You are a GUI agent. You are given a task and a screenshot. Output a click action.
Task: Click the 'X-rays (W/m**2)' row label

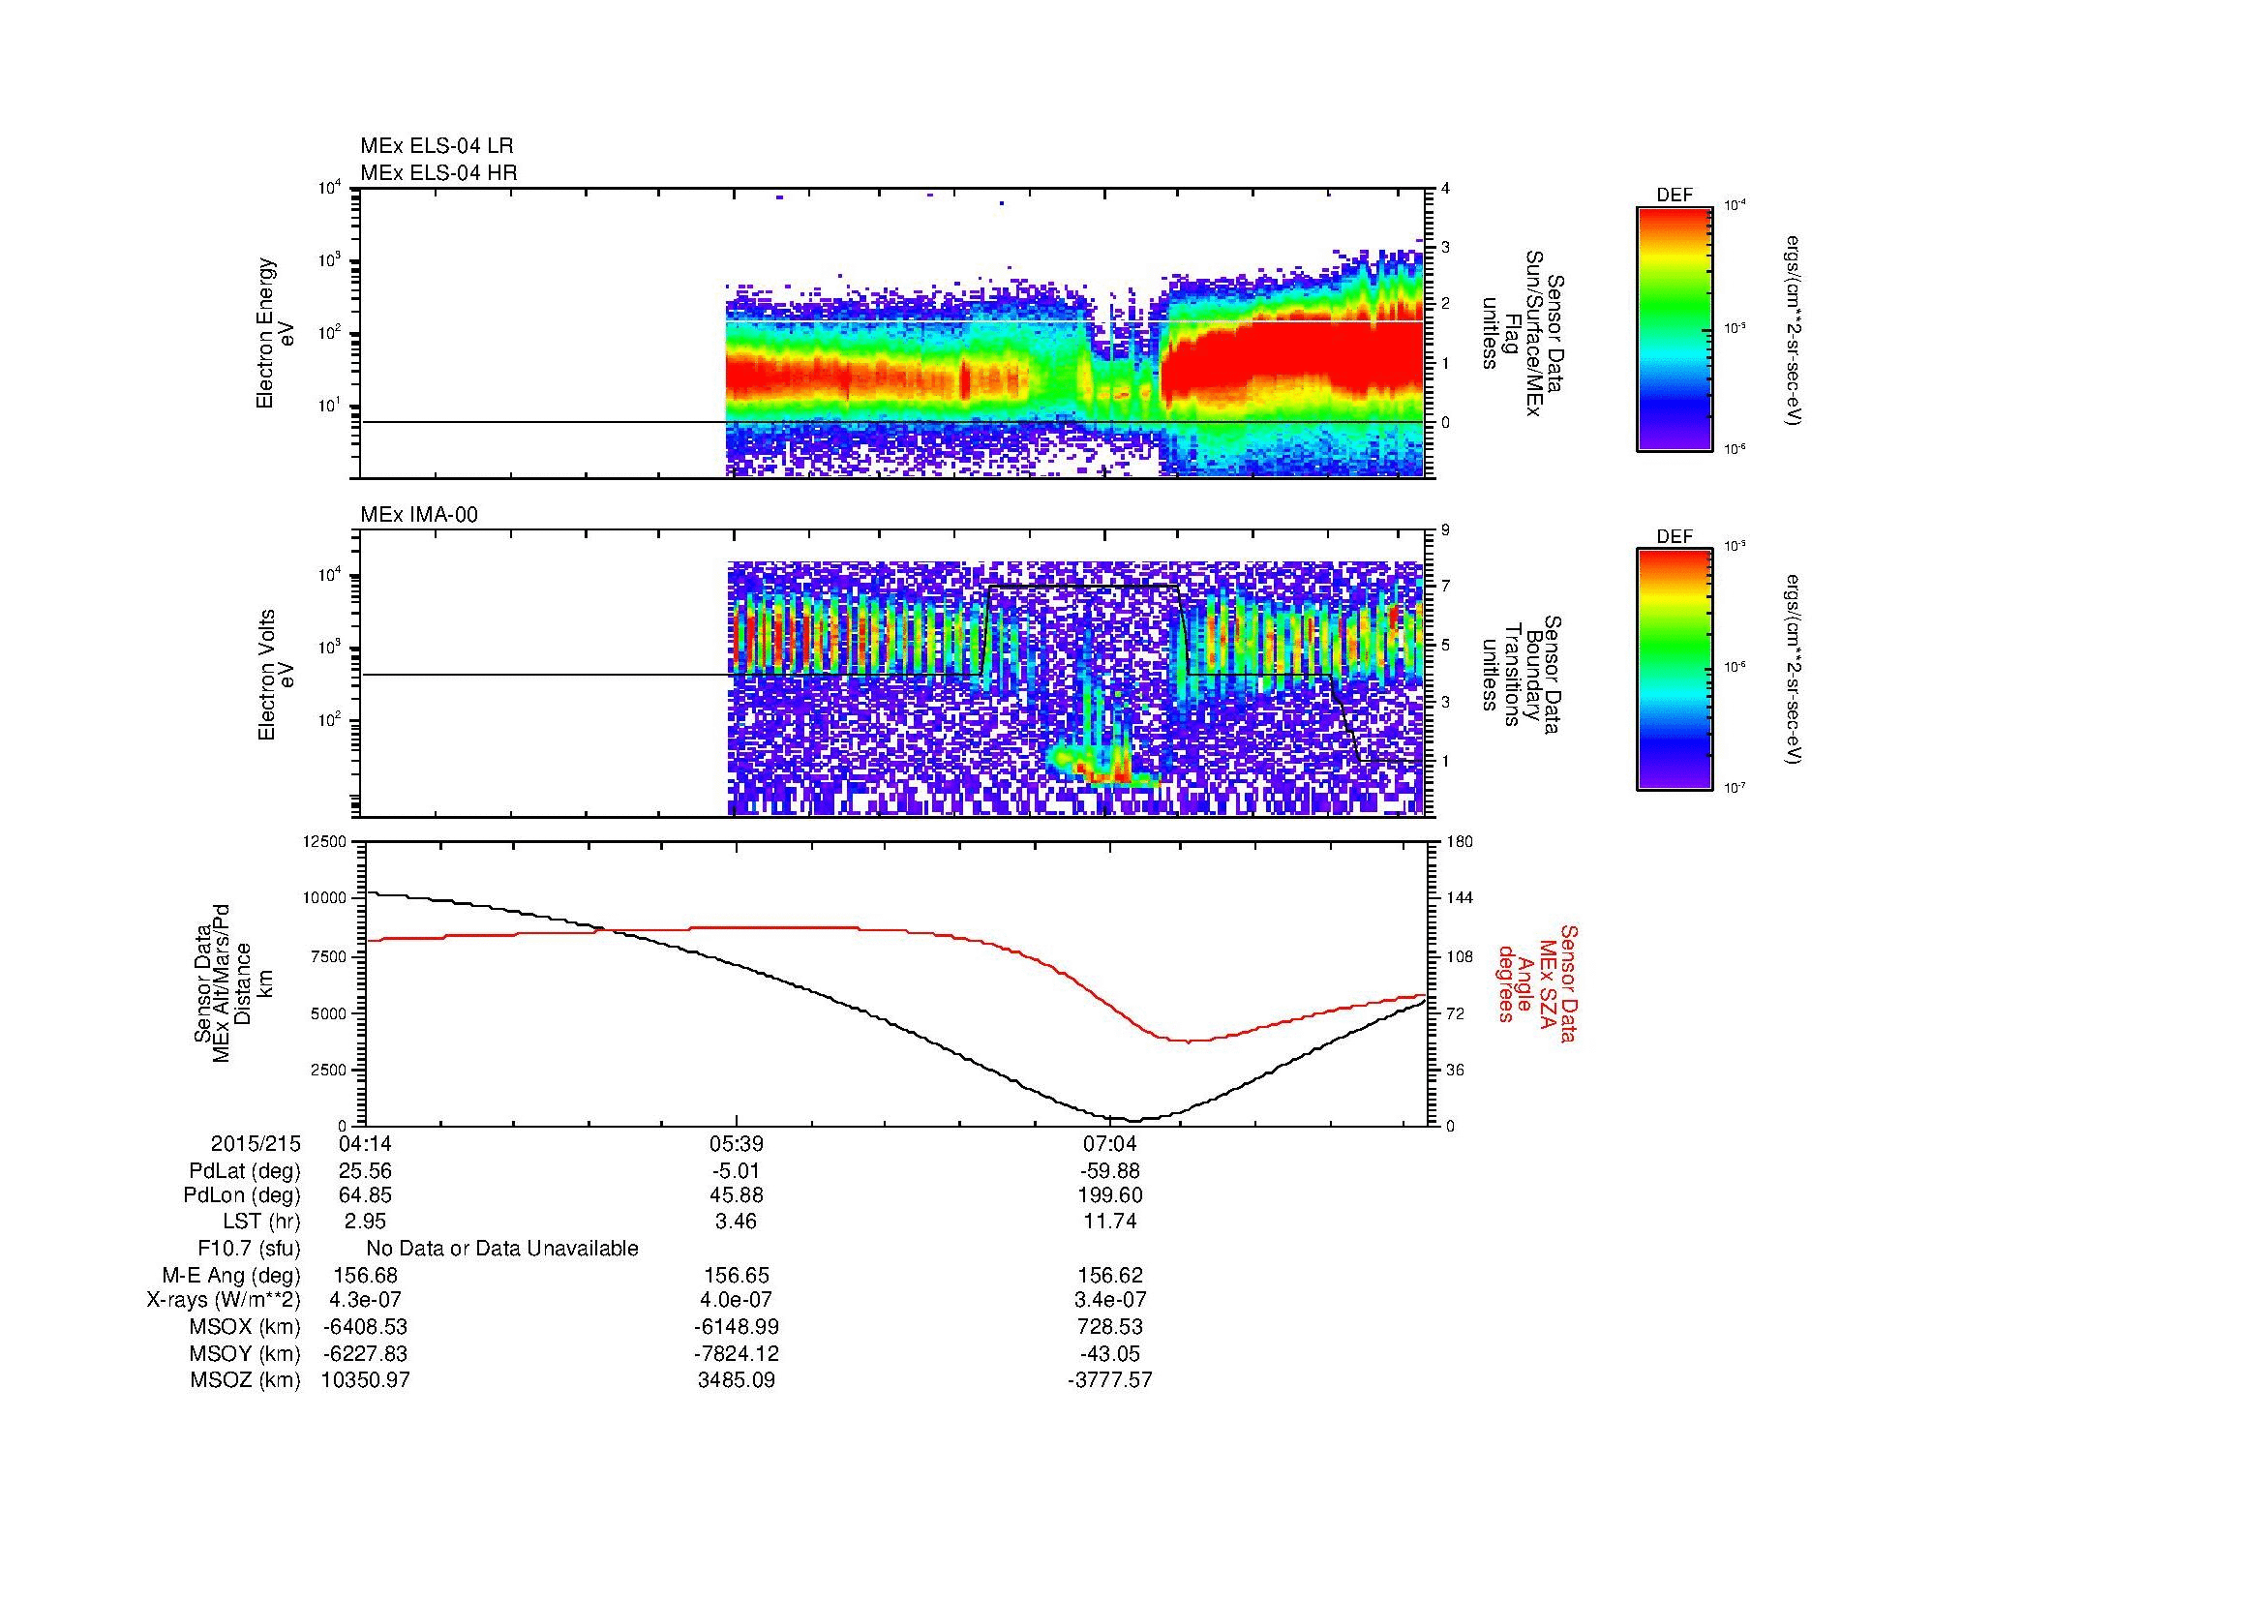tap(224, 1300)
